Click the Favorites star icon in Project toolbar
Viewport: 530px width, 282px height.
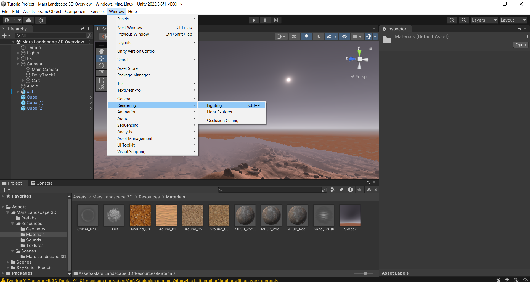pos(359,190)
